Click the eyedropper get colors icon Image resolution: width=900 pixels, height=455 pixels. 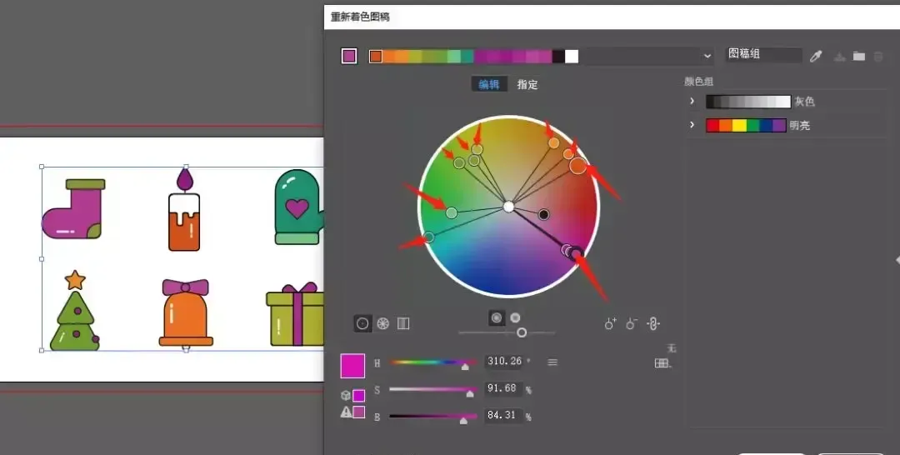[817, 56]
